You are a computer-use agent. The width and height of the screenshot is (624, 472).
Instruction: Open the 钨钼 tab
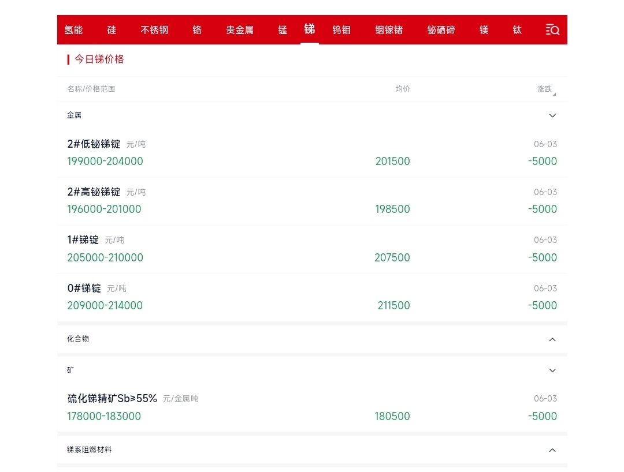[342, 30]
